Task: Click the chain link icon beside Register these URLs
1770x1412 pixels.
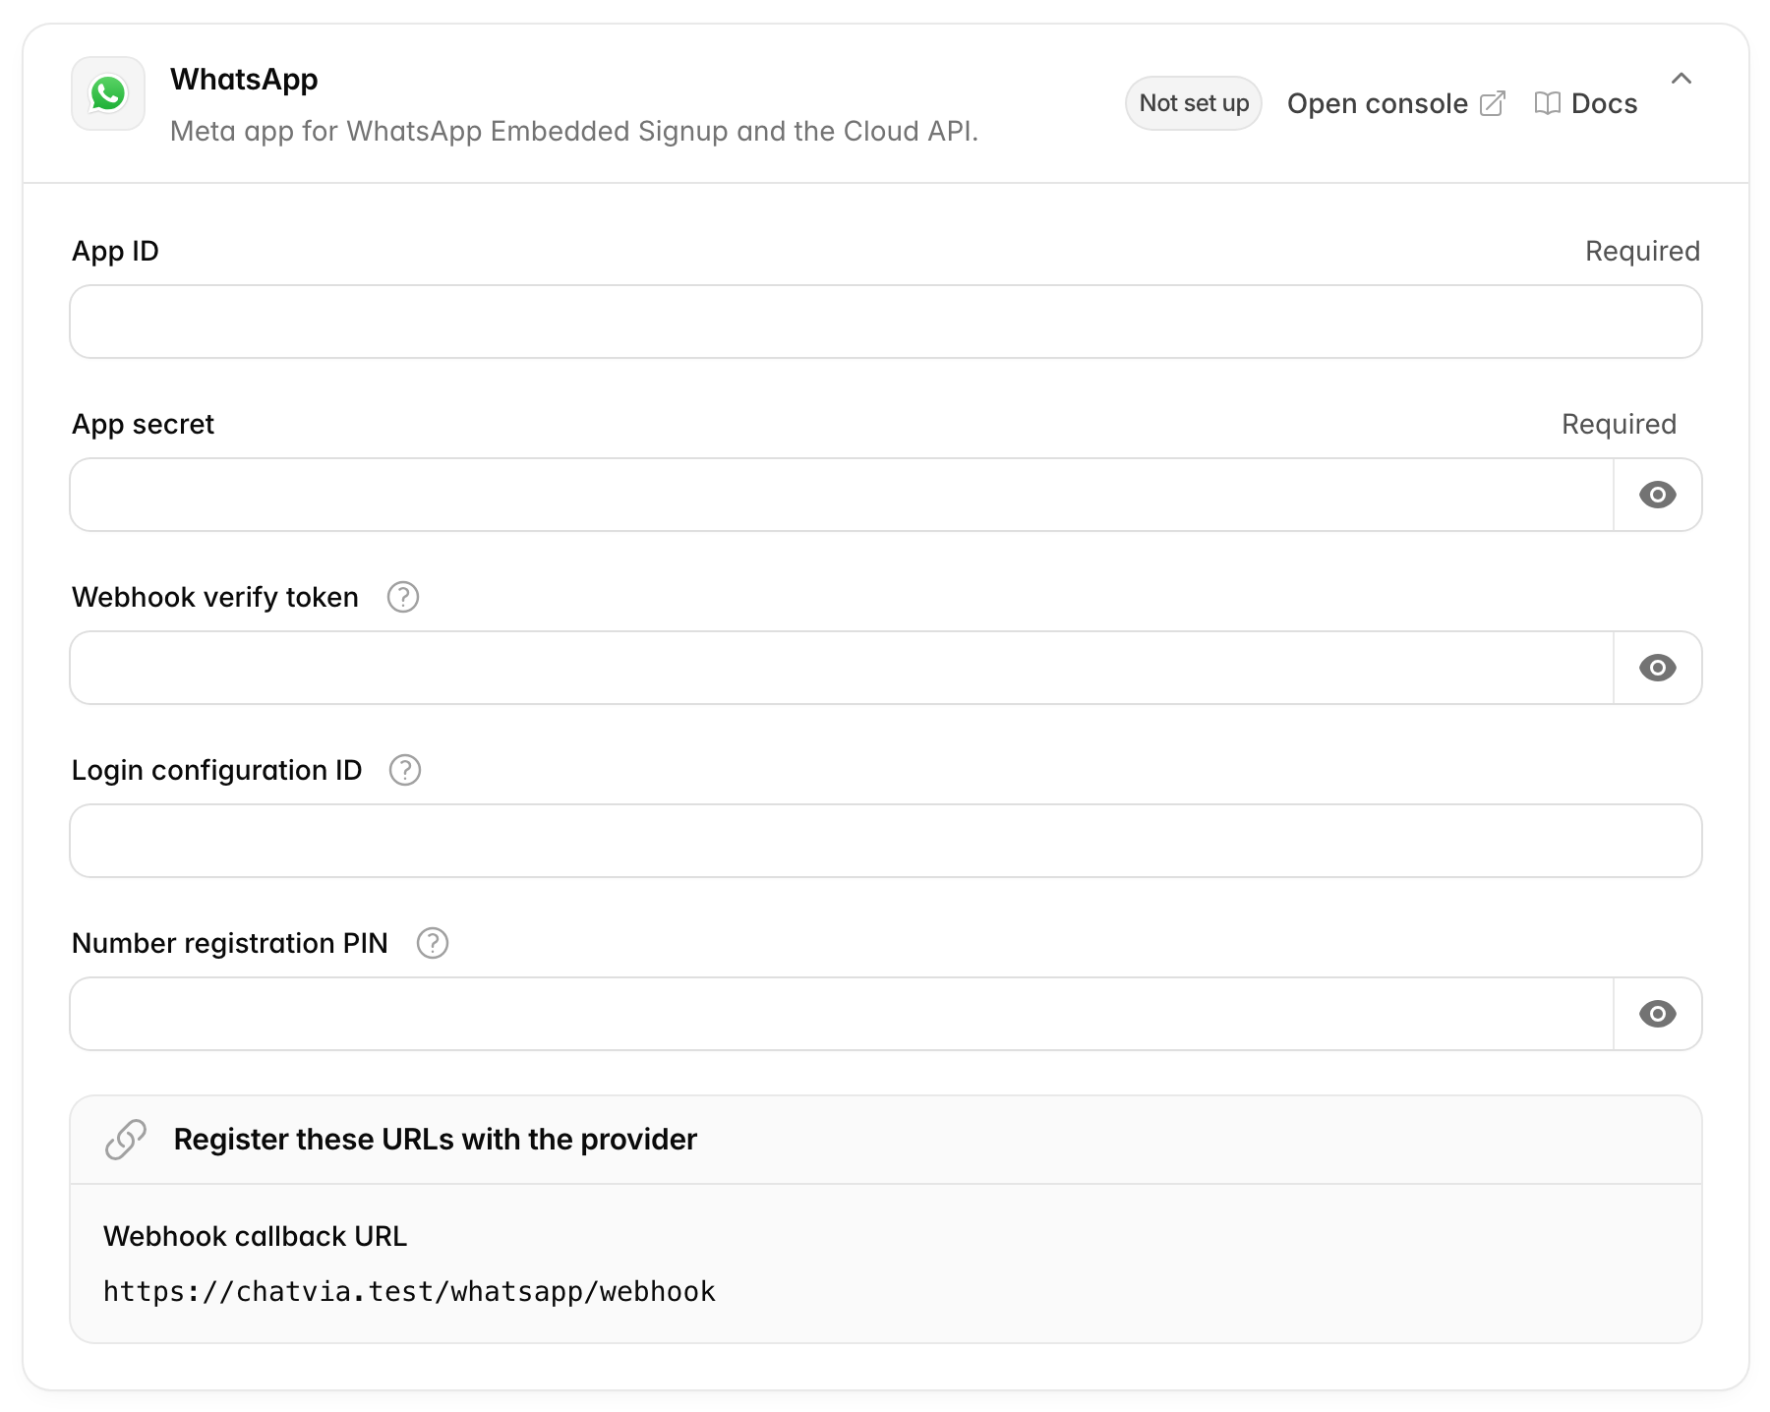Action: (126, 1140)
